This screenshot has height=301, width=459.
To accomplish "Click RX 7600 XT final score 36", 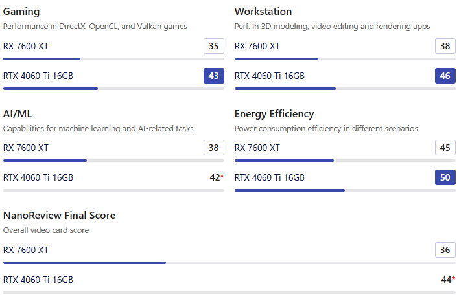I will [x=445, y=250].
